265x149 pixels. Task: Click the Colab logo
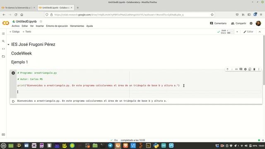pyautogui.click(x=5, y=23)
